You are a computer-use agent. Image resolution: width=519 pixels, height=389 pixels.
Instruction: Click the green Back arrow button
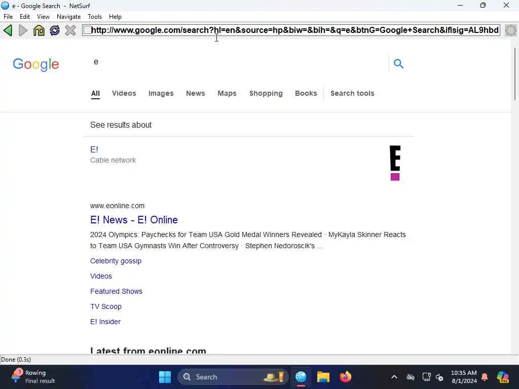click(x=8, y=30)
